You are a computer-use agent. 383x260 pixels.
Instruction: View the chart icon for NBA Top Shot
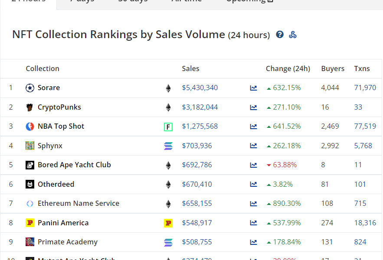click(x=254, y=127)
